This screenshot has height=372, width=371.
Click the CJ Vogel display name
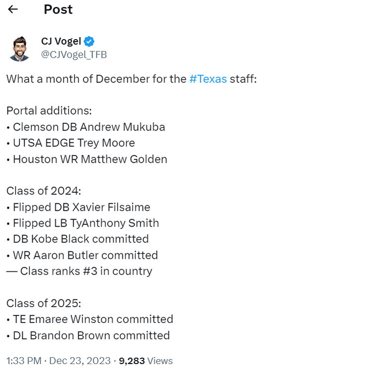tap(61, 42)
